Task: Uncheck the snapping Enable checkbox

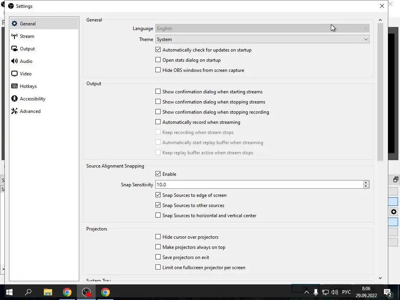Action: 158,174
